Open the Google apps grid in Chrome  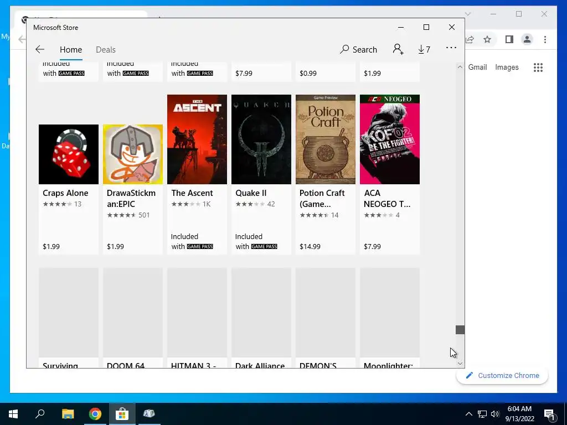[538, 67]
